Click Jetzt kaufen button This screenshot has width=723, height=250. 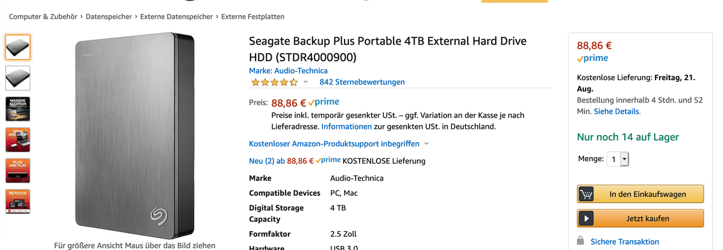coord(640,219)
